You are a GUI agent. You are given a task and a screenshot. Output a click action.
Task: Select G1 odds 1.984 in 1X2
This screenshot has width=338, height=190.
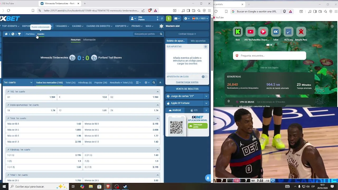[31, 97]
